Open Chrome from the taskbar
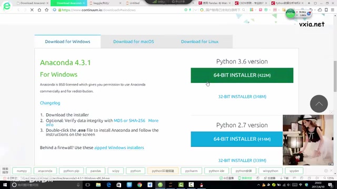The width and height of the screenshot is (337, 189). (x=140, y=185)
